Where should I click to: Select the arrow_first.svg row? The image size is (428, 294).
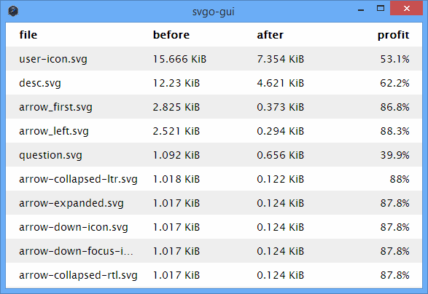click(214, 106)
